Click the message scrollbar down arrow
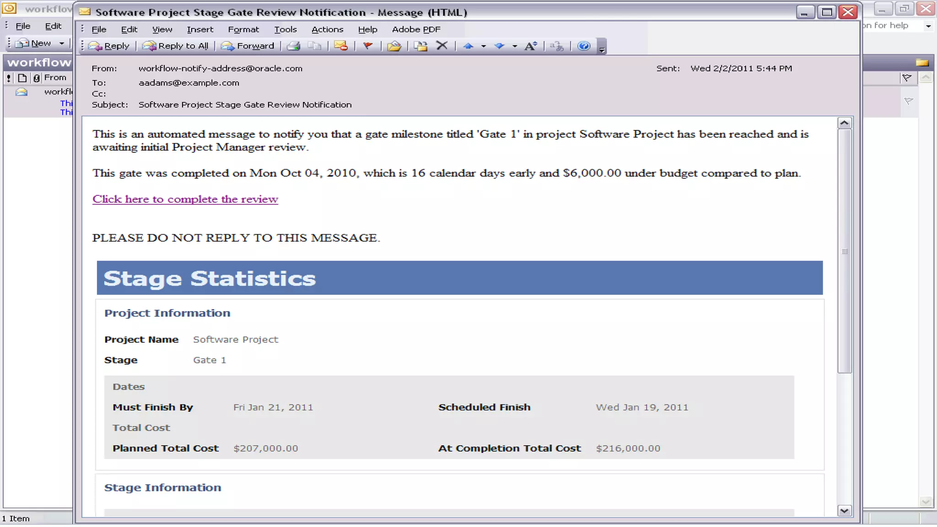This screenshot has width=937, height=527. coord(844,511)
